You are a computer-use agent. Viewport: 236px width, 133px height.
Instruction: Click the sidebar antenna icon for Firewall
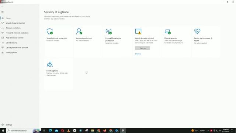(3, 33)
